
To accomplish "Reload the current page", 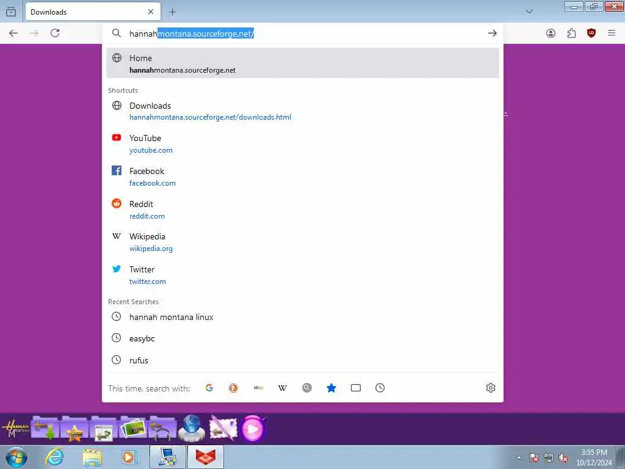I will (x=55, y=33).
